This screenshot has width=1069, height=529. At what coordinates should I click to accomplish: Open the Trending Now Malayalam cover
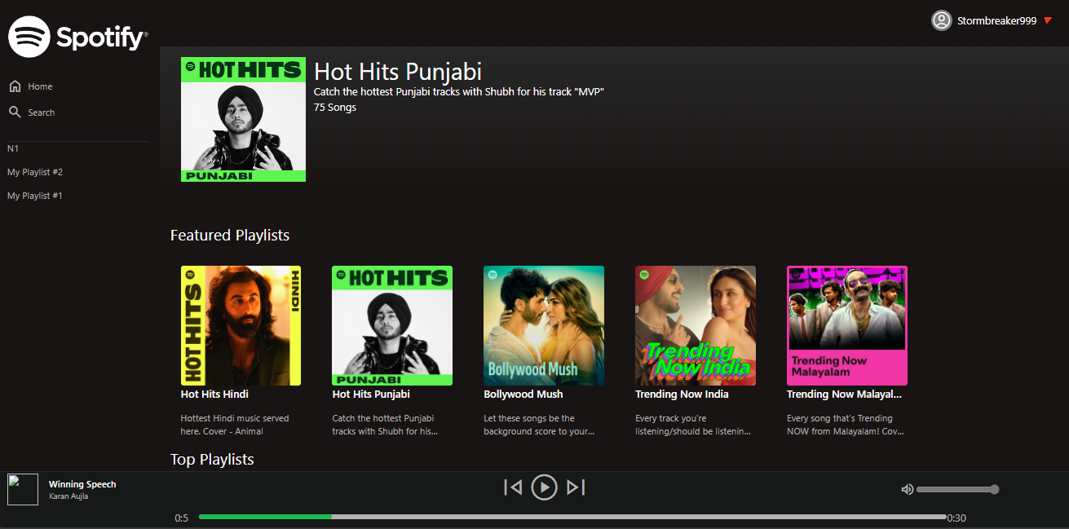pyautogui.click(x=847, y=325)
